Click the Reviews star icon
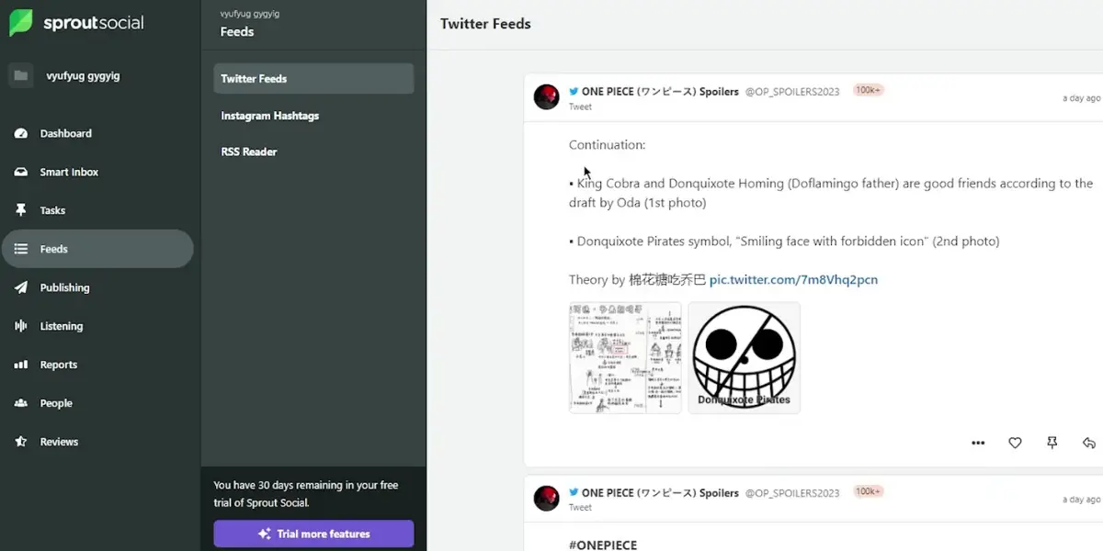The width and height of the screenshot is (1103, 551). click(21, 442)
